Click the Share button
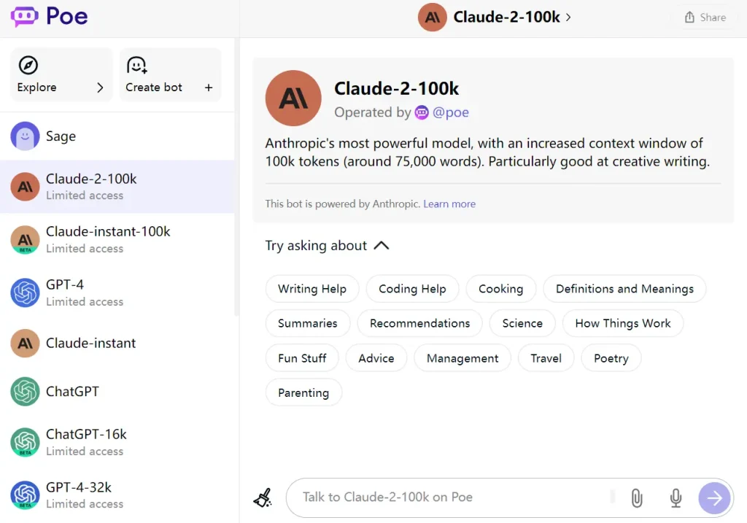Viewport: 747px width, 523px height. 705,18
